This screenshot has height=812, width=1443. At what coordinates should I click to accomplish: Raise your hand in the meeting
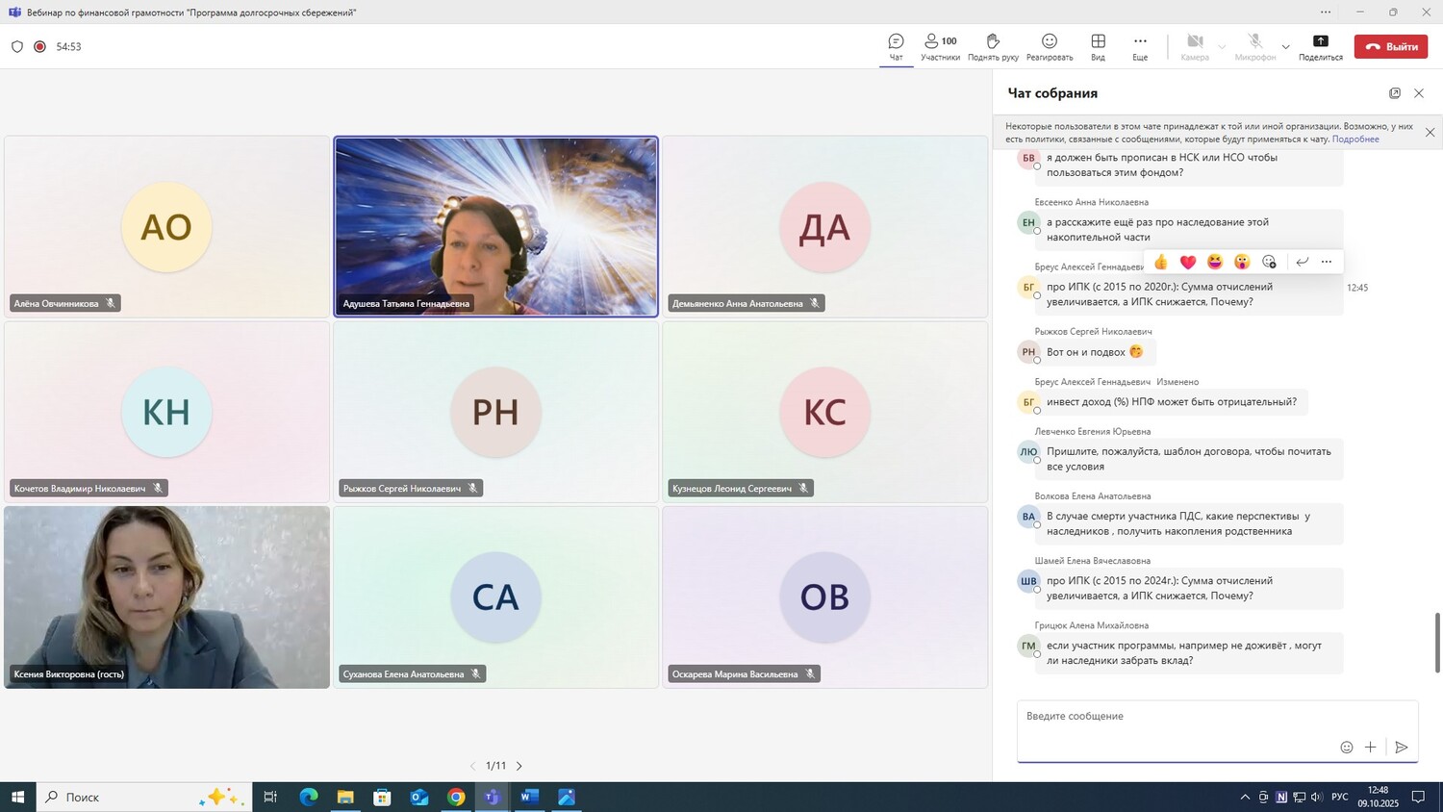[993, 46]
